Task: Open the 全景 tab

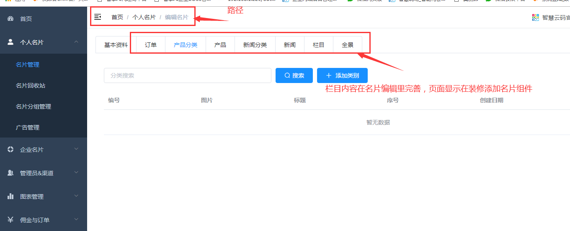Action: coord(348,45)
